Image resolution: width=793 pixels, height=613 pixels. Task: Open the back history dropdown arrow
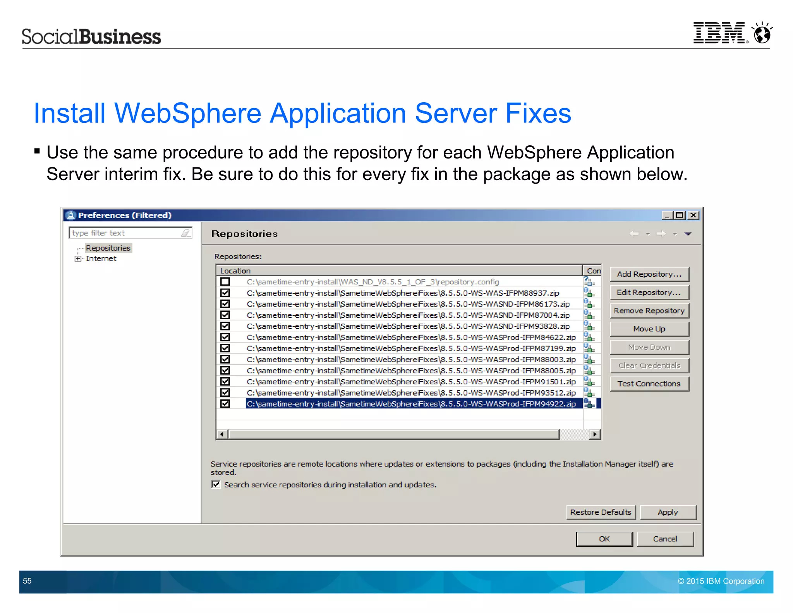tap(648, 234)
